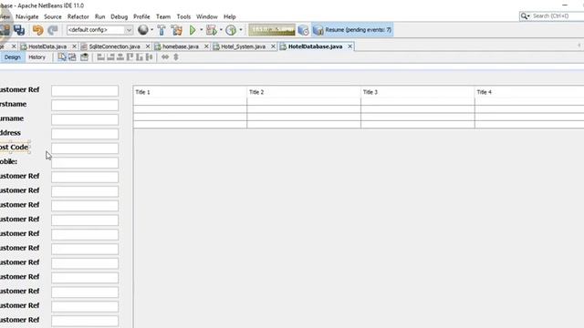The width and height of the screenshot is (584, 328).
Task: Click align bottom in row icon
Action: pyautogui.click(x=140, y=56)
